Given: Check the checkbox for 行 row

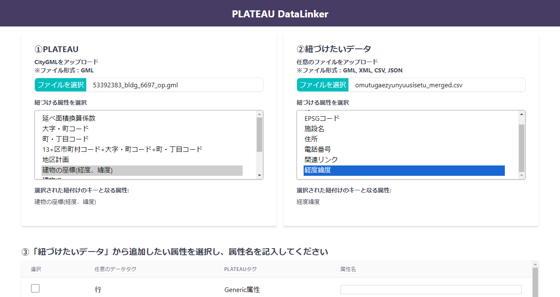Looking at the screenshot, I should 35,289.
